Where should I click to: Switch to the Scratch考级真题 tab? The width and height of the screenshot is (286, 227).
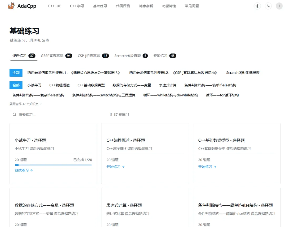coord(131,56)
